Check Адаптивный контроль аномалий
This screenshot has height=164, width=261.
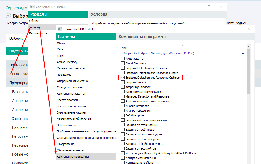click(123, 101)
